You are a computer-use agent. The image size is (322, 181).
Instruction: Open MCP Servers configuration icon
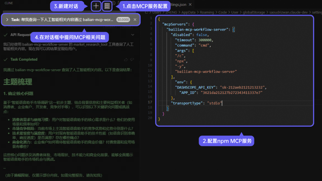[107, 6]
